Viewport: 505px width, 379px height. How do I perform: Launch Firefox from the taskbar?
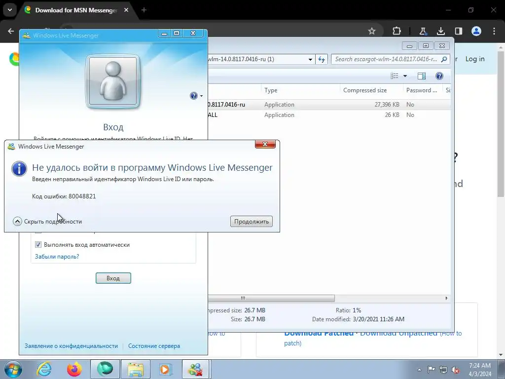pos(74,369)
